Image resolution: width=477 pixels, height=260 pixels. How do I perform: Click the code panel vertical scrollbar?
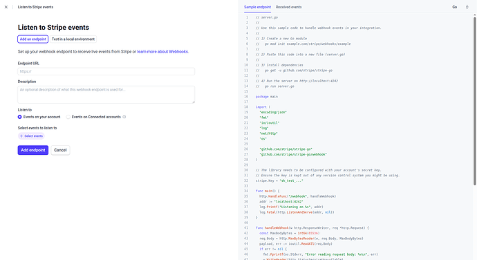pos(474,100)
